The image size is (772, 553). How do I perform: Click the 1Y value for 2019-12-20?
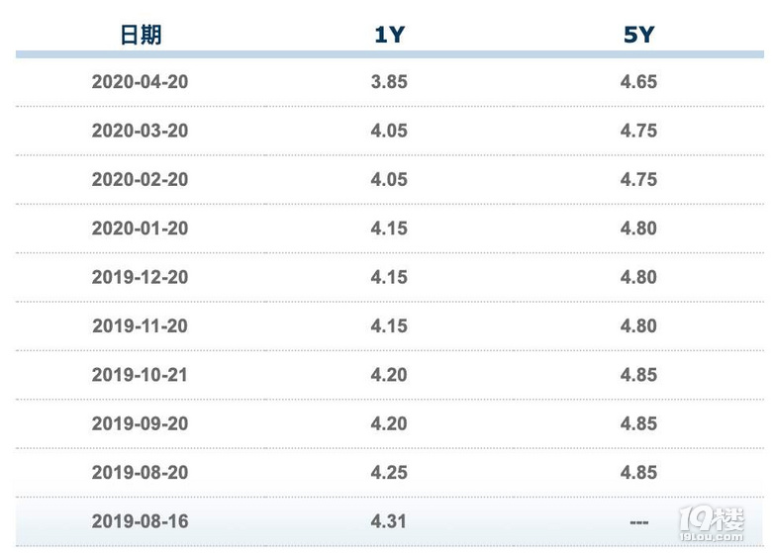389,277
